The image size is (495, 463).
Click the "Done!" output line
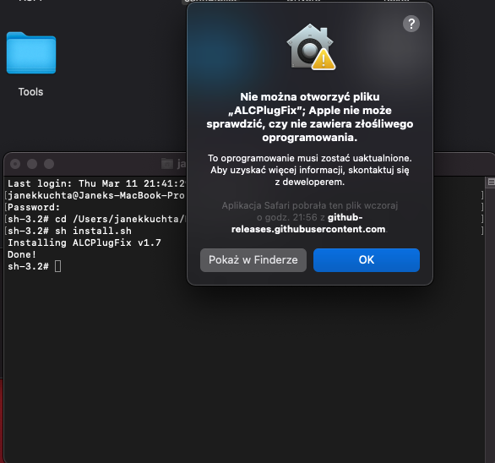tap(22, 254)
